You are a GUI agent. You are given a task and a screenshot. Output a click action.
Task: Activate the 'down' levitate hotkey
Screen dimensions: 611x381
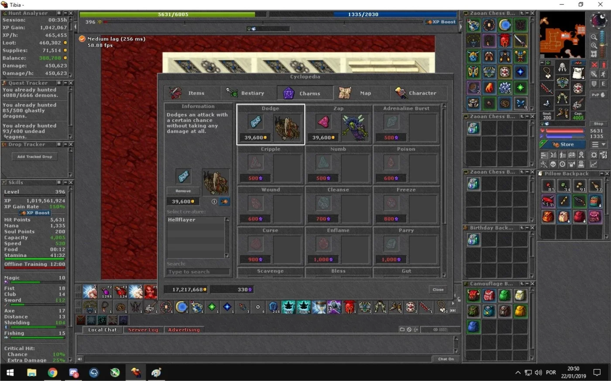pyautogui.click(x=304, y=307)
